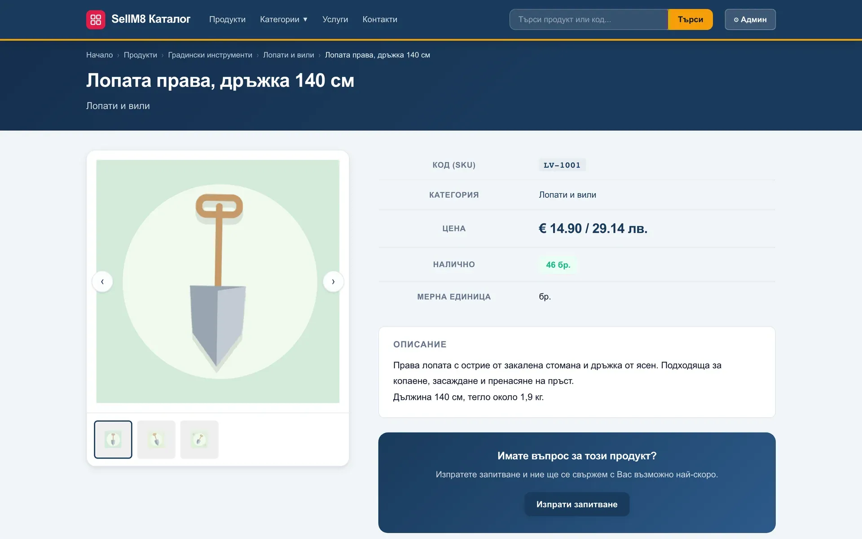Show the previous product image
The image size is (862, 539).
click(x=102, y=282)
